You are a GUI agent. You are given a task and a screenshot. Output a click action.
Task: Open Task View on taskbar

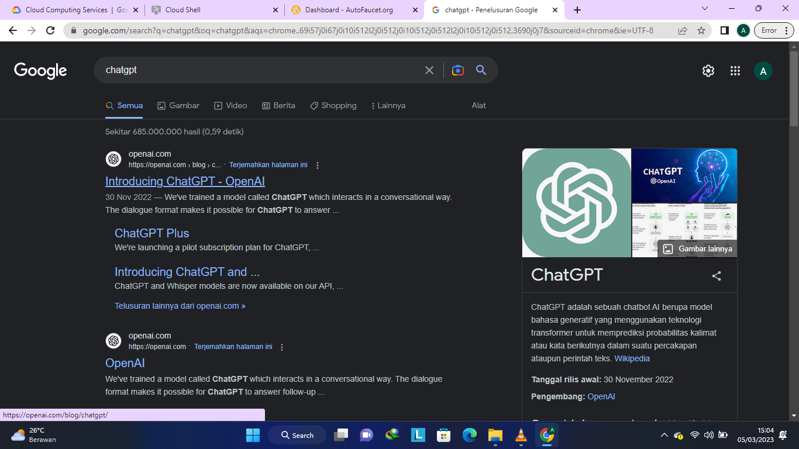click(341, 435)
